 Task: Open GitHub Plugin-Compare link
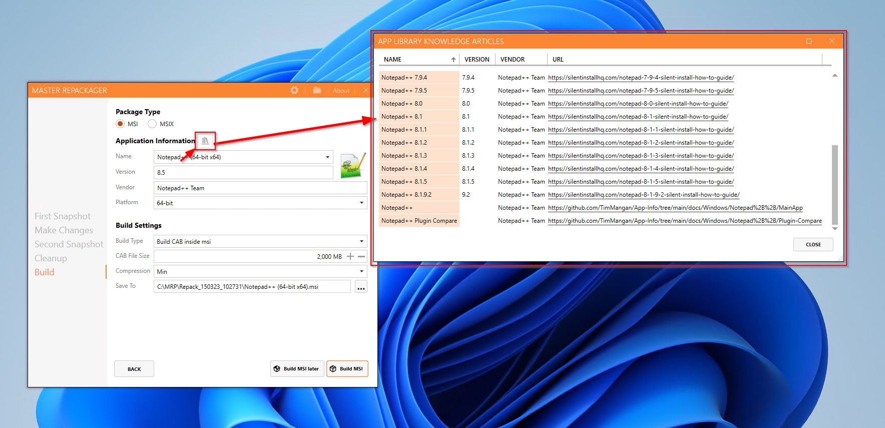(685, 221)
